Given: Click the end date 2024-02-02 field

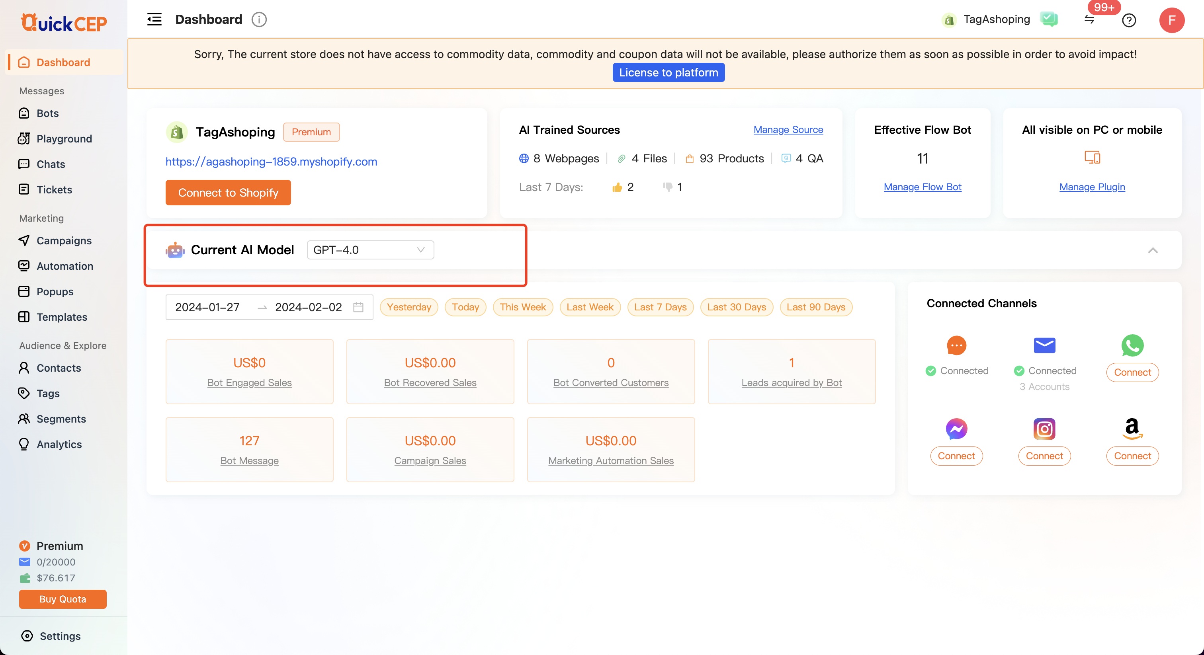Looking at the screenshot, I should 309,307.
